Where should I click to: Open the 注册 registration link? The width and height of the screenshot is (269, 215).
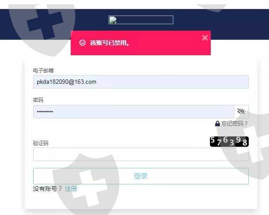tap(71, 189)
